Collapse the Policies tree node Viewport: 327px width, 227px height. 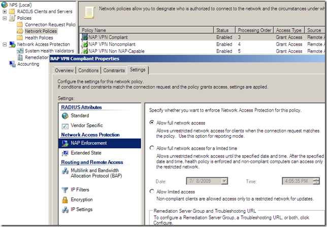click(5, 18)
